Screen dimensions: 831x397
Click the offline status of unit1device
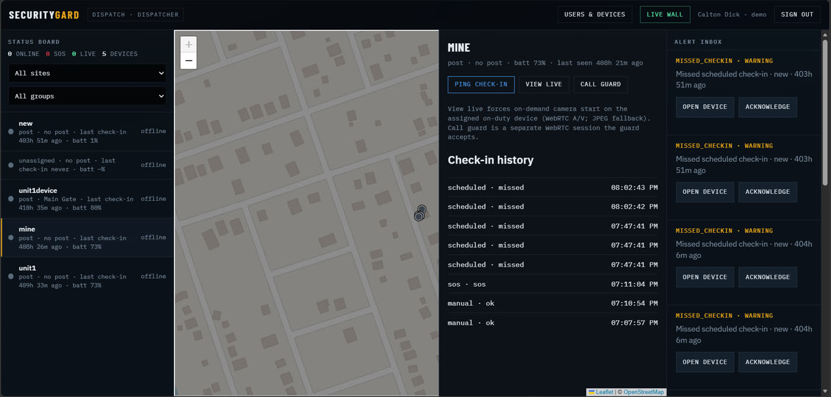[x=153, y=199]
